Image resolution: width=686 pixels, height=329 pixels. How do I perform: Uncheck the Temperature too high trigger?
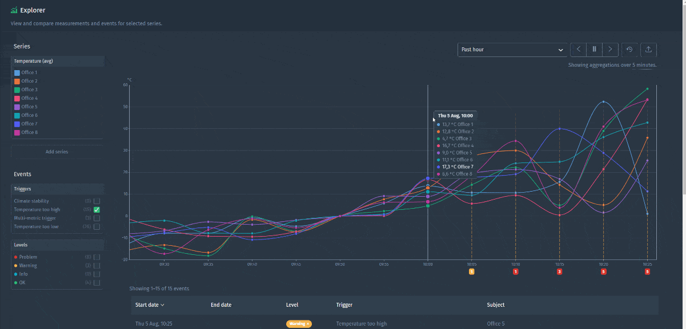click(x=97, y=209)
